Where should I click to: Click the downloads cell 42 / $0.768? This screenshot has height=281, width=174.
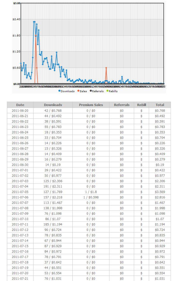coord(53,111)
